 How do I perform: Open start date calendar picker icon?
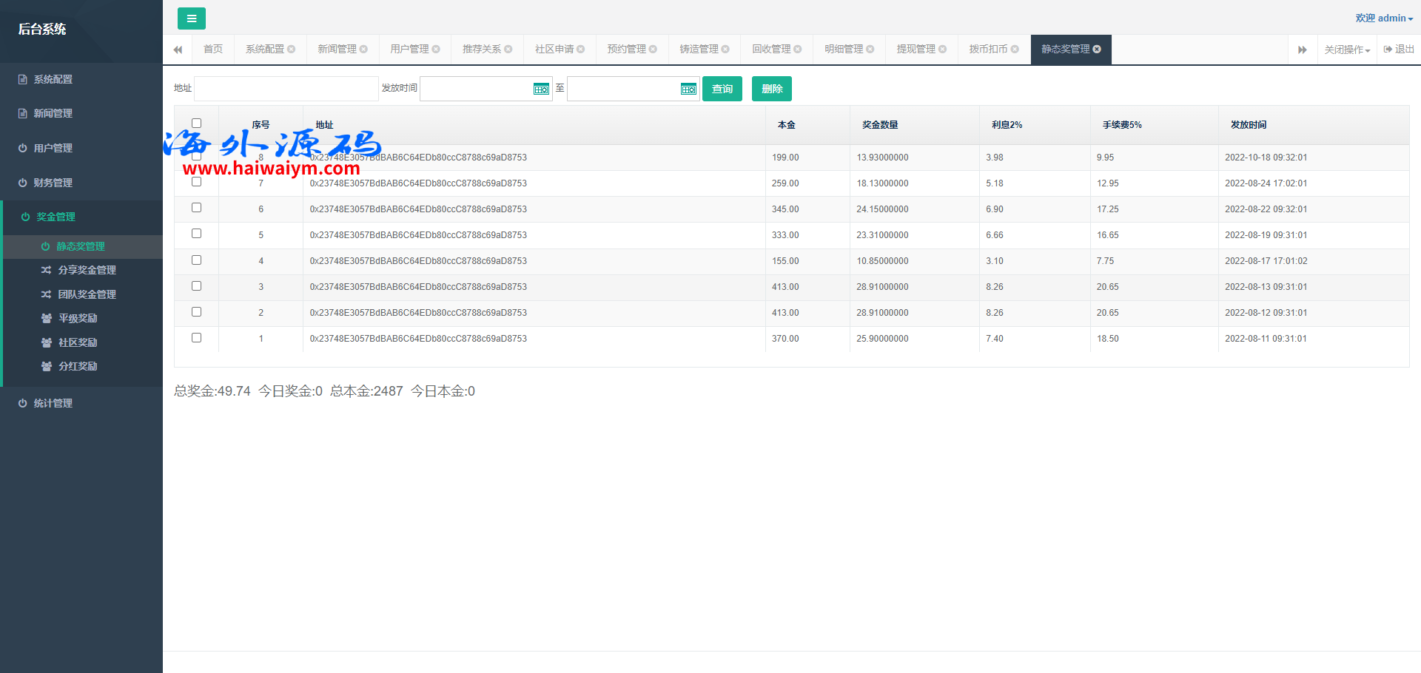541,89
